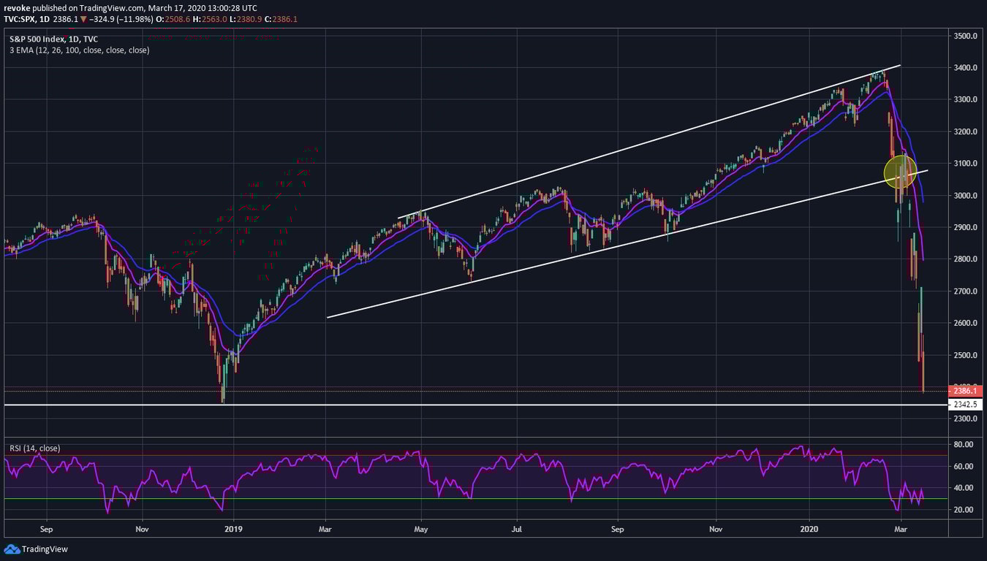Select the 3 EMA indicator legend

(77, 50)
